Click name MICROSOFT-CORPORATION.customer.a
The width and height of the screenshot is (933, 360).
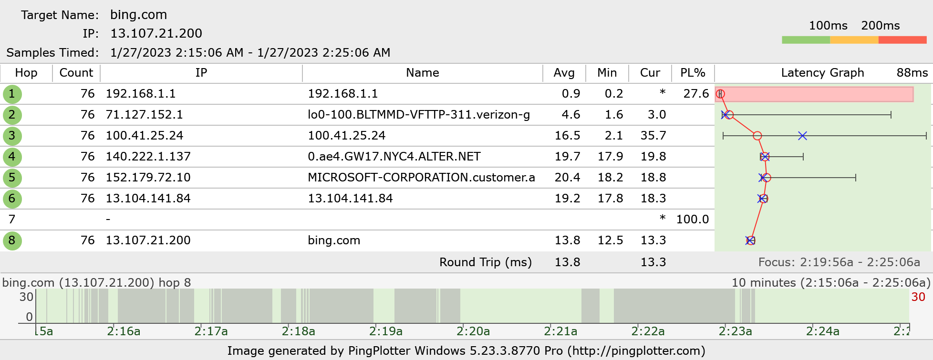click(x=421, y=178)
